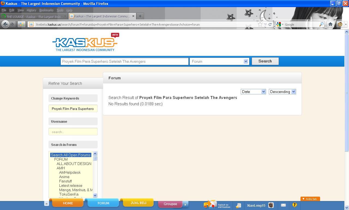
Task: Select Latest release in forum list
Action: 71,185
